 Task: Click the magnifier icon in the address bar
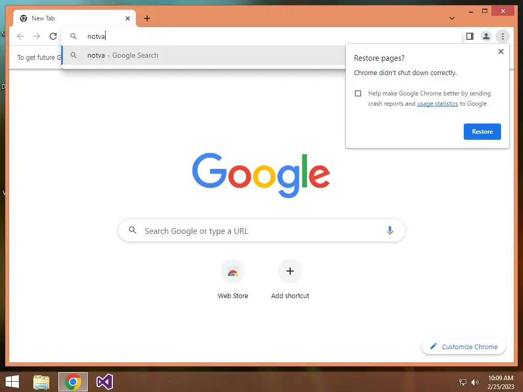pos(74,36)
